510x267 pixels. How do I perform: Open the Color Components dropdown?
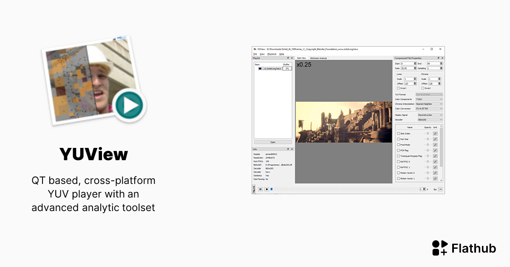click(428, 99)
